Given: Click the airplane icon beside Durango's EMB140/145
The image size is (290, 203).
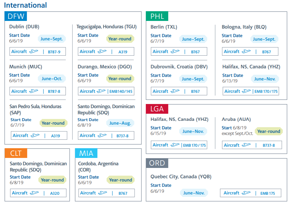Looking at the screenshot, I should point(102,91).
